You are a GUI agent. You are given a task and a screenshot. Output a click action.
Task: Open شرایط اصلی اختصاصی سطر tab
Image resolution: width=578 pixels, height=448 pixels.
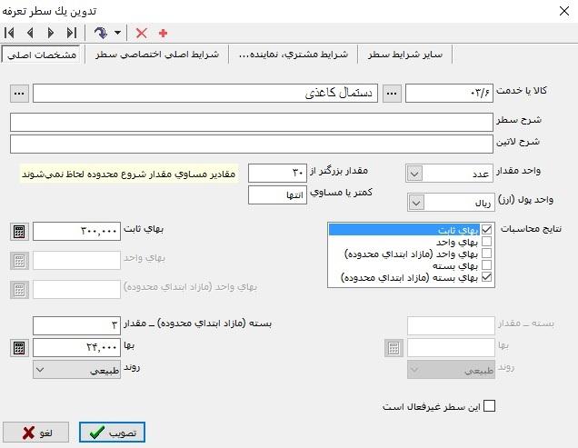tap(155, 55)
